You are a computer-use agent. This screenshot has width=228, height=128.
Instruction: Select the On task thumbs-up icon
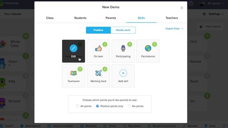(98, 48)
